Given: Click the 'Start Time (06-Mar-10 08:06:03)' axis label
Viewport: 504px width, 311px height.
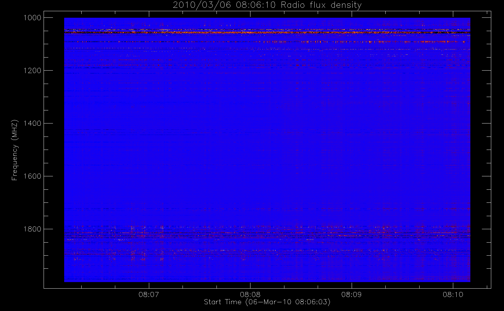Looking at the screenshot, I should click(267, 302).
